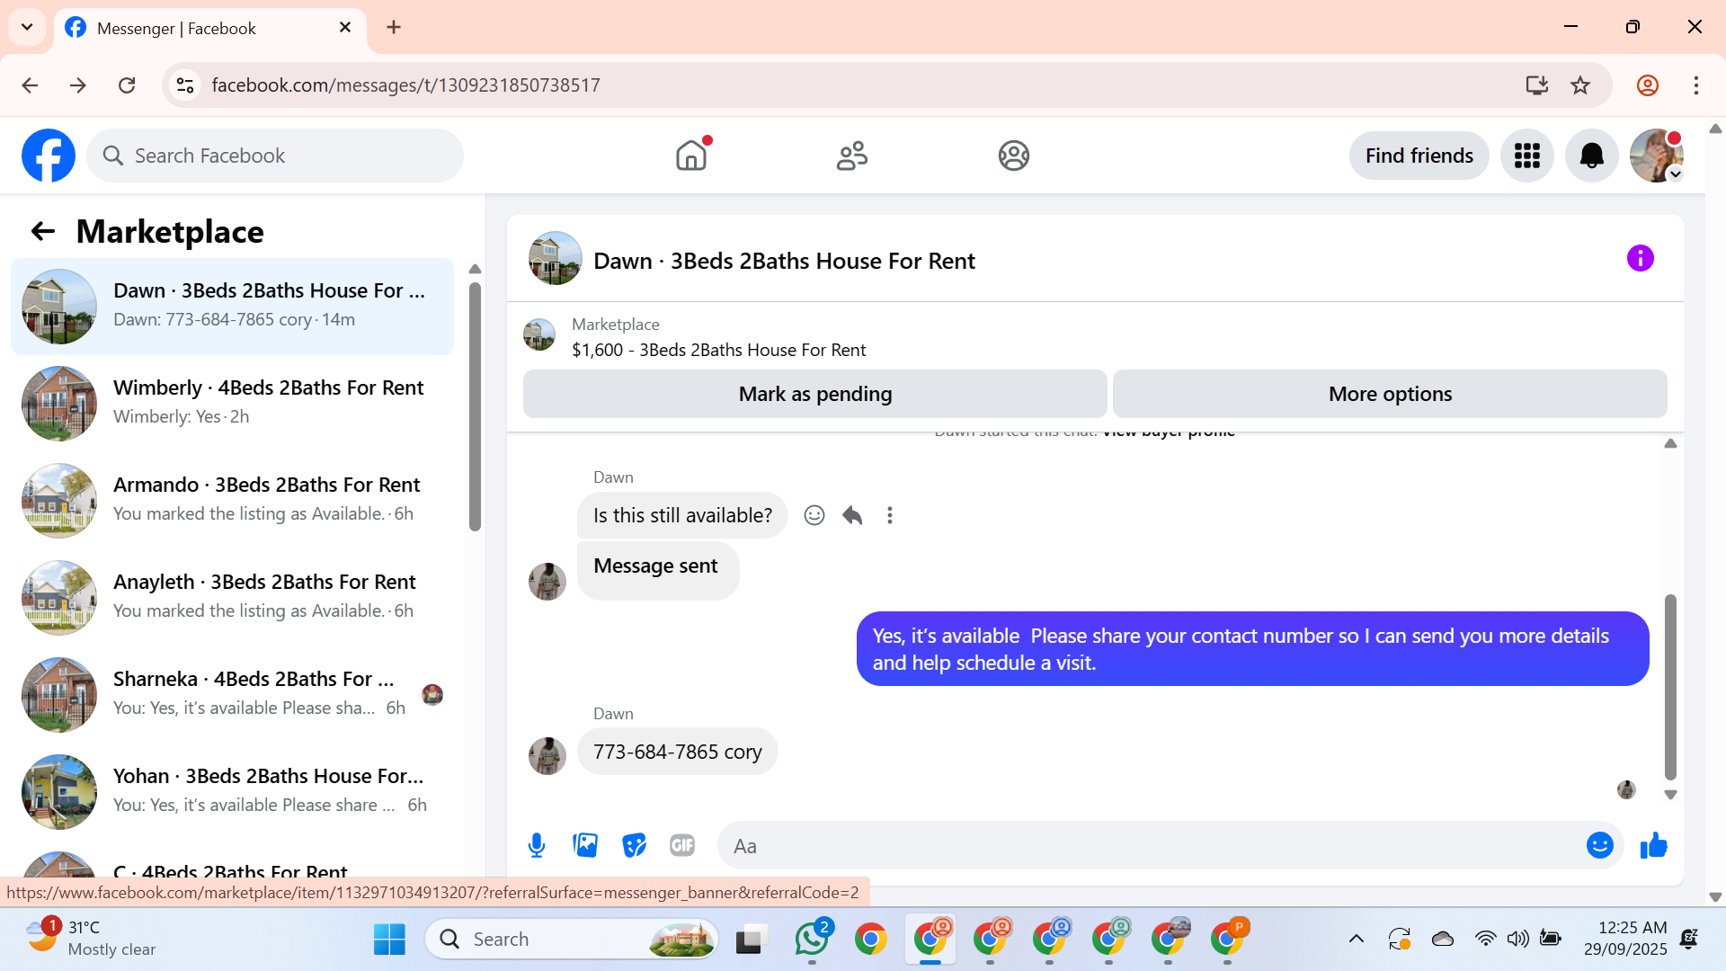The image size is (1726, 971).
Task: Open Sharneka 4Beds 2Baths chat
Action: pyautogui.click(x=232, y=695)
